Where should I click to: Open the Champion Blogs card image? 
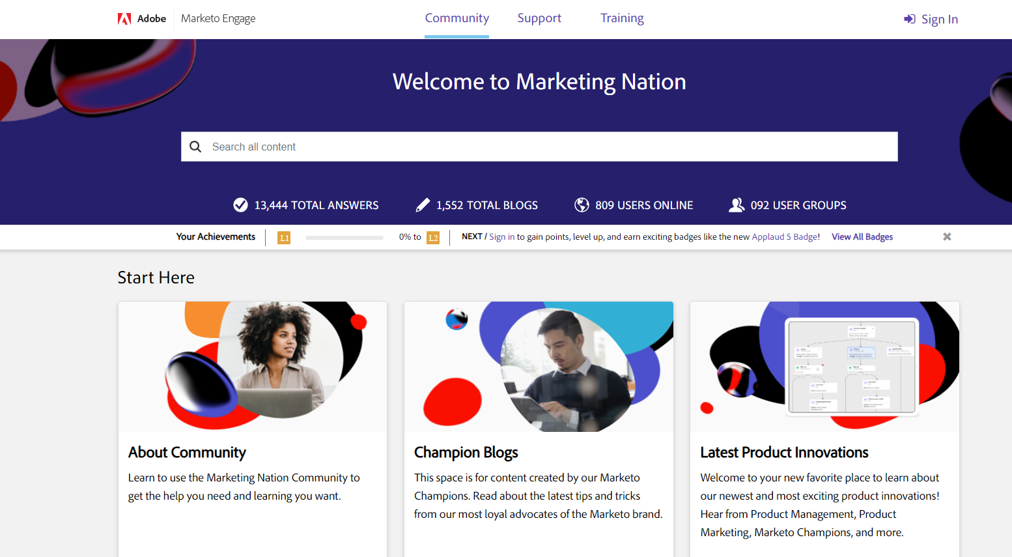(x=539, y=366)
